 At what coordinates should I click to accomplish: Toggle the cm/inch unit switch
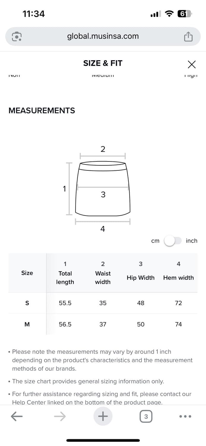pyautogui.click(x=173, y=241)
